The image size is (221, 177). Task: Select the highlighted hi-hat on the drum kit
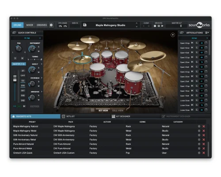click(83, 60)
